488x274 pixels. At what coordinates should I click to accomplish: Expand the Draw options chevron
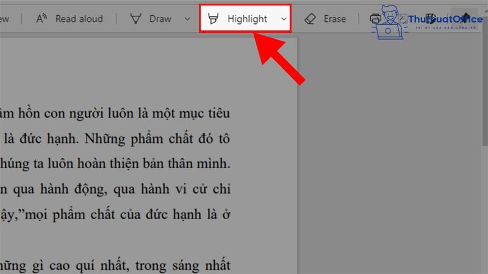[x=187, y=19]
